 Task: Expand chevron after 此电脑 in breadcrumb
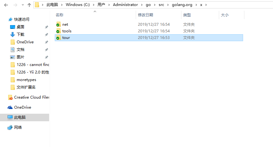point(62,5)
